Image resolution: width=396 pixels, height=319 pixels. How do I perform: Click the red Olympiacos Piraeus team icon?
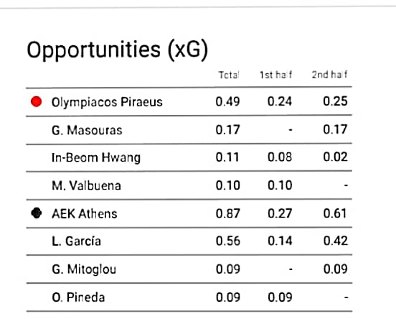click(x=36, y=102)
